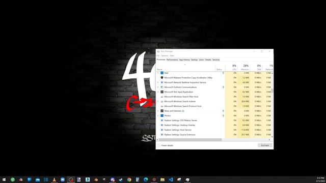The height and width of the screenshot is (183, 326).
Task: Expand the Mail process group
Action: [158, 73]
